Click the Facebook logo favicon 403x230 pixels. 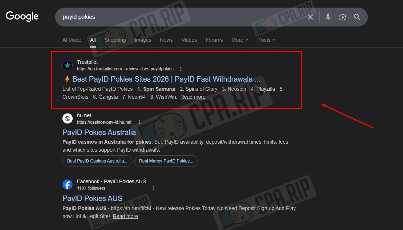pyautogui.click(x=68, y=185)
